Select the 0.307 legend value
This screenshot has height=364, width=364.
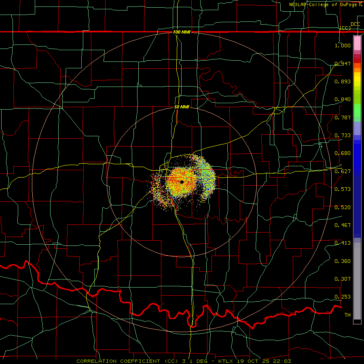pos(343,279)
